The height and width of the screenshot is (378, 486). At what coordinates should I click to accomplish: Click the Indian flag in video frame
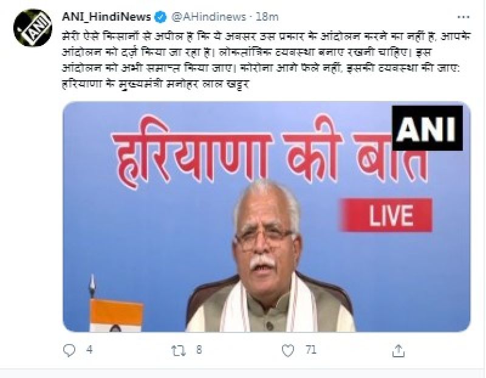[x=116, y=313]
